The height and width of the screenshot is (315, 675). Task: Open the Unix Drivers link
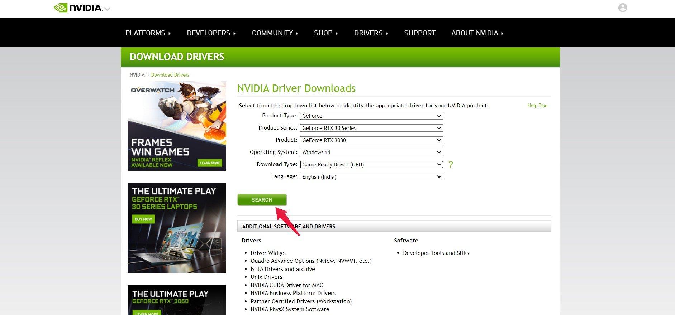point(266,277)
